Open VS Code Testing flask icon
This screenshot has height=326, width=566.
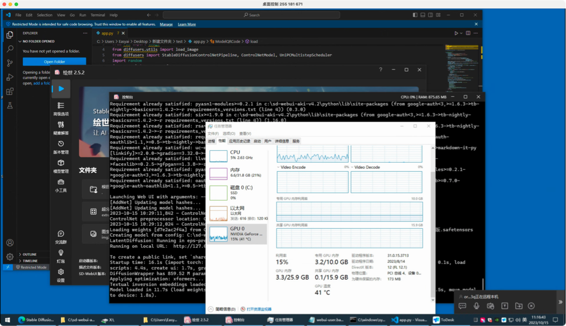pos(10,105)
